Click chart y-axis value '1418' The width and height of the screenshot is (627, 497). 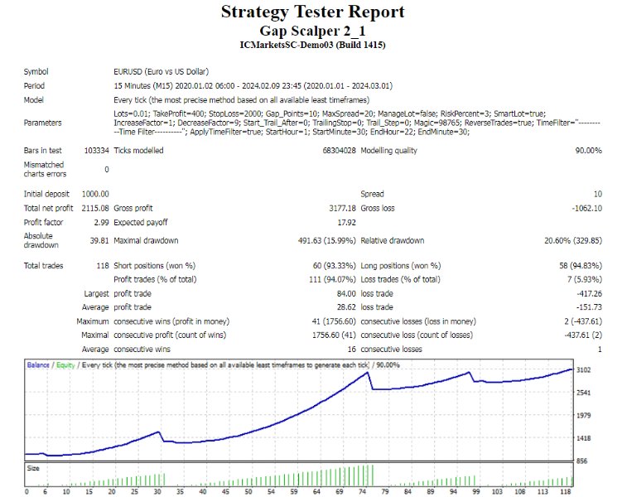click(583, 439)
